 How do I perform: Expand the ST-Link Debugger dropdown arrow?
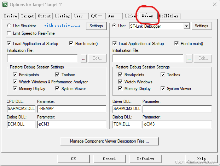pos(186,26)
